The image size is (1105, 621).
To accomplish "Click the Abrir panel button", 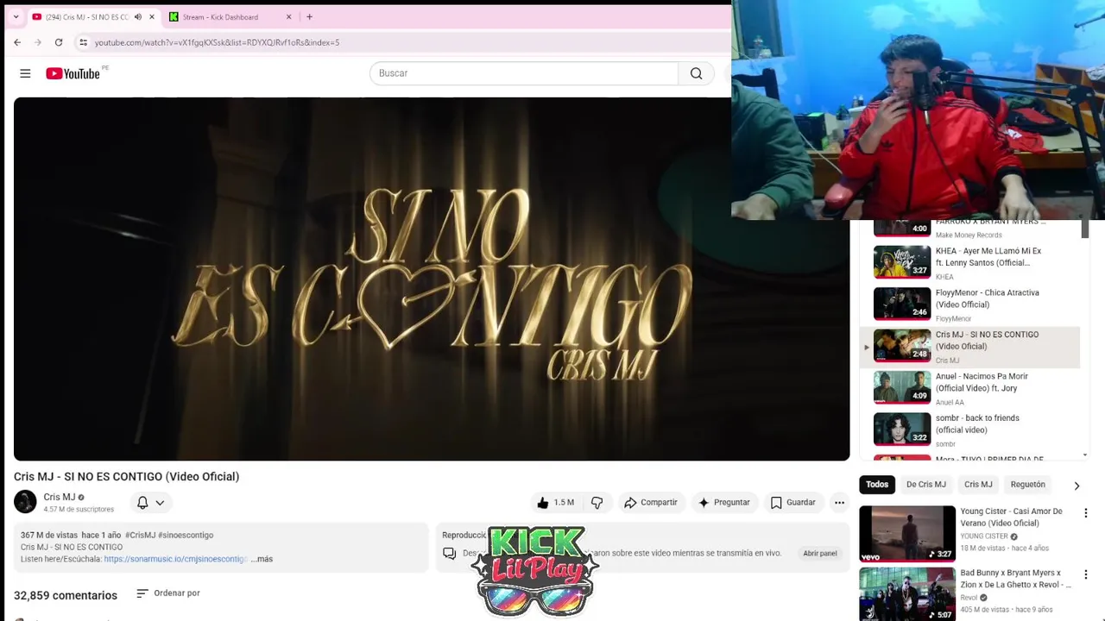I will [819, 553].
